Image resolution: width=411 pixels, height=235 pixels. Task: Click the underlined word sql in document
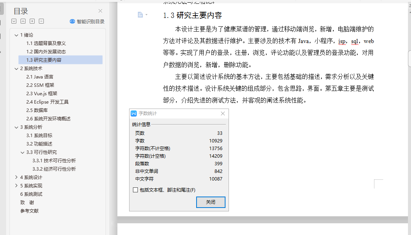[x=354, y=41]
